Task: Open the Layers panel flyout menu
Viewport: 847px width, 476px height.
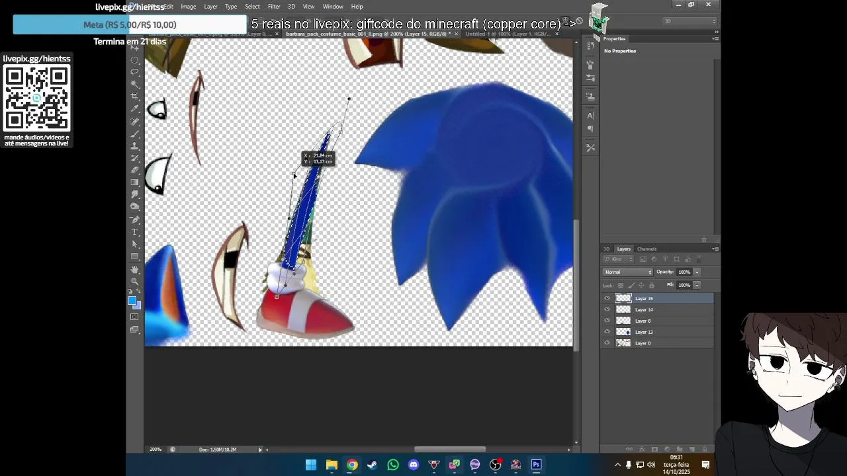Action: 715,249
